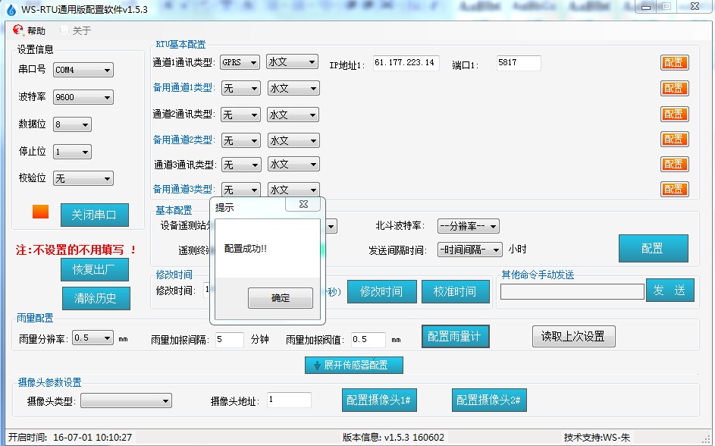Click orange 配置 button for 通道2通讯类型 row

[674, 114]
